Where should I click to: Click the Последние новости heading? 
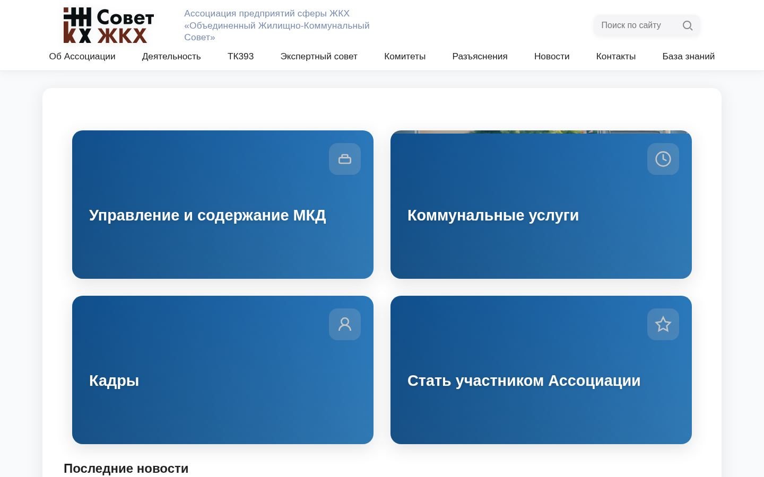[x=126, y=469]
